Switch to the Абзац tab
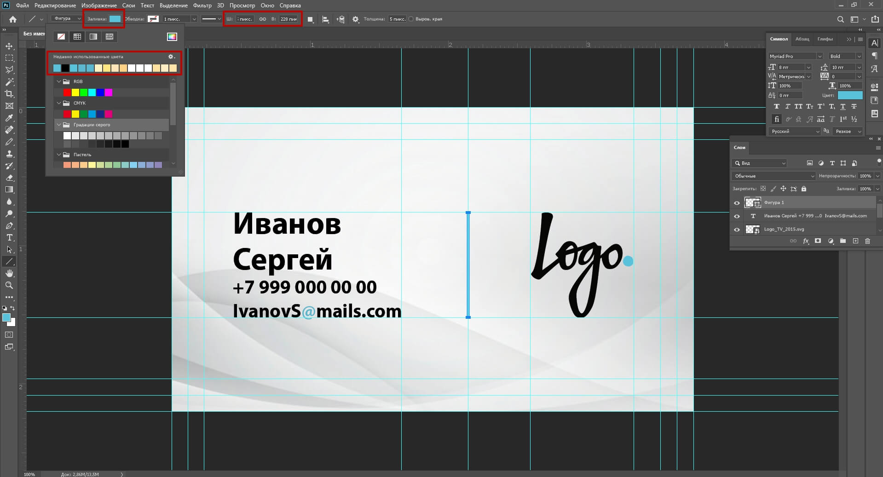Viewport: 883px width, 477px height. pos(802,39)
